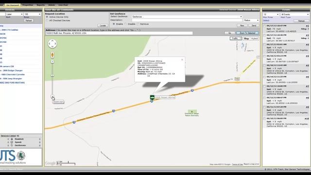This screenshot has width=311, height=175.
Task: Select the 2002 FORD MUSTANG device
Action: (x=12, y=83)
